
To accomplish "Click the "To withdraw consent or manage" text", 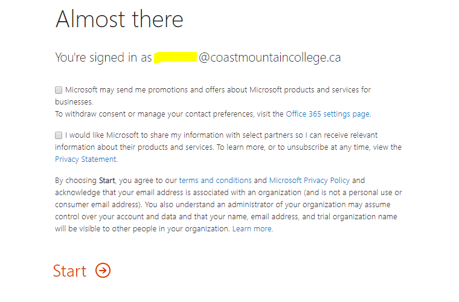I will click(x=169, y=114).
